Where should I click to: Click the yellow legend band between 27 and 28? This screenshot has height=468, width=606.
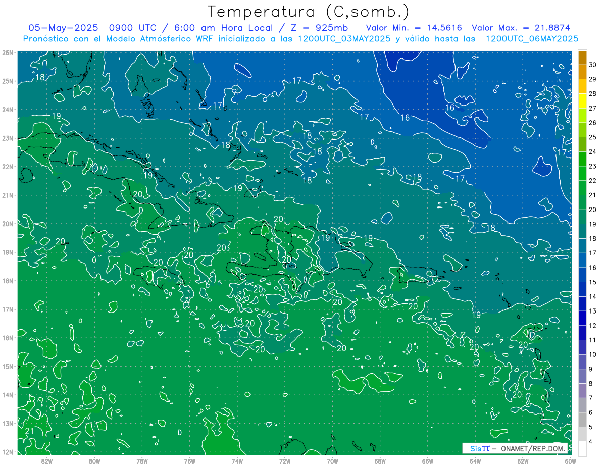tap(582, 101)
